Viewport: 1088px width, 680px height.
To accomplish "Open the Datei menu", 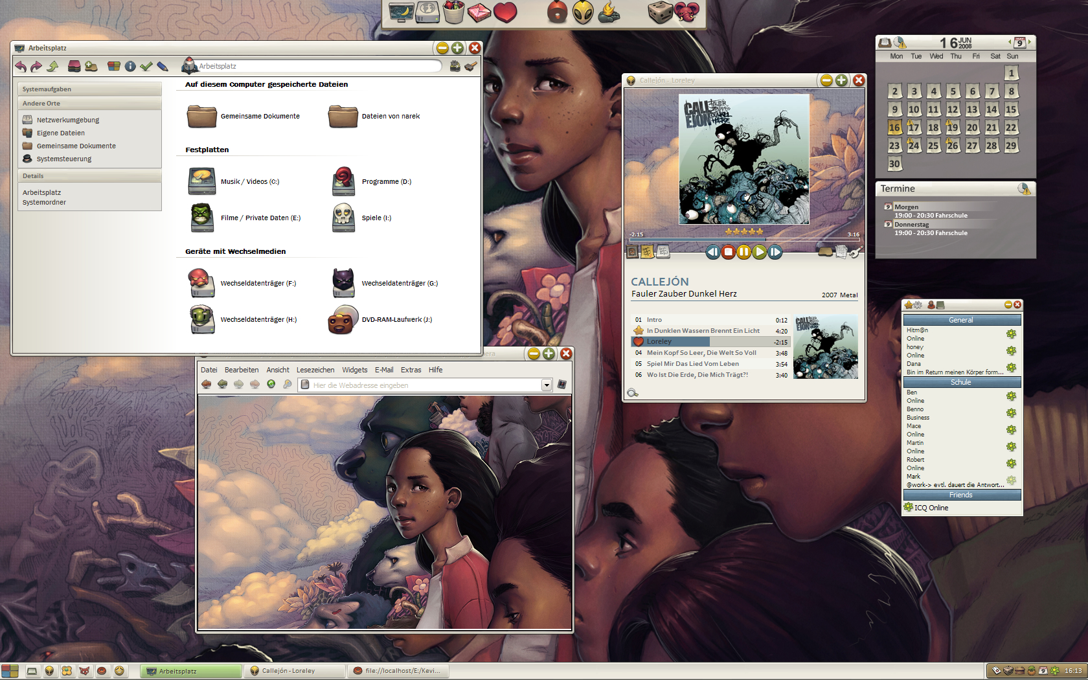I will click(209, 370).
